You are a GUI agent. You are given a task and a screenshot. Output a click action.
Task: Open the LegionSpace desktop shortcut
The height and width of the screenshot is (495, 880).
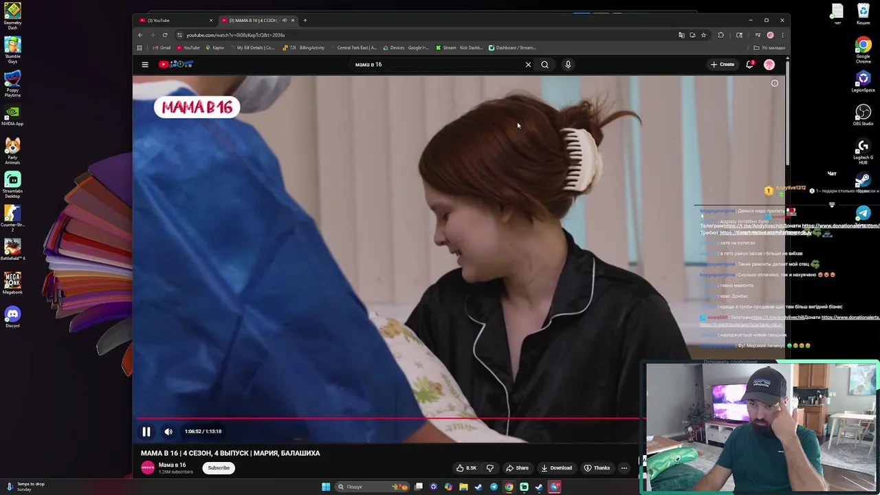tap(863, 81)
